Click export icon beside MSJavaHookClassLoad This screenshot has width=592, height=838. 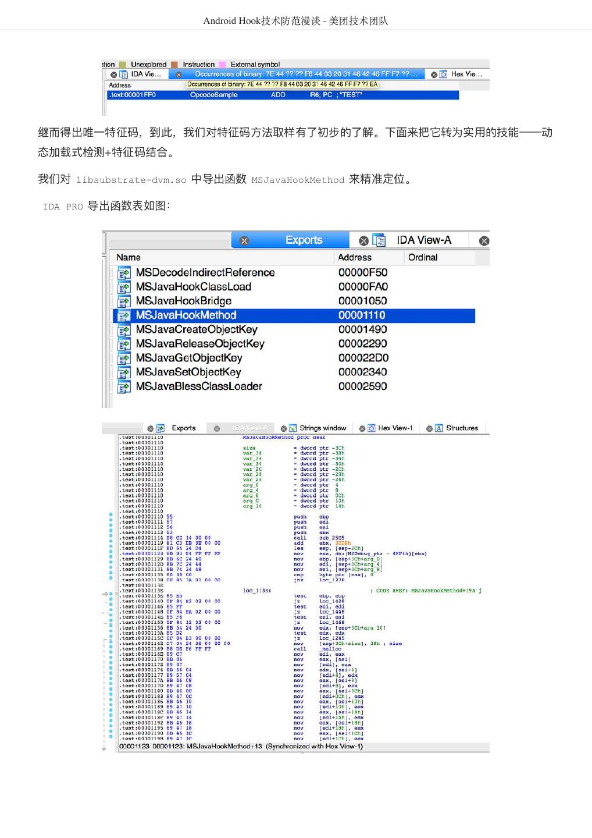click(124, 287)
